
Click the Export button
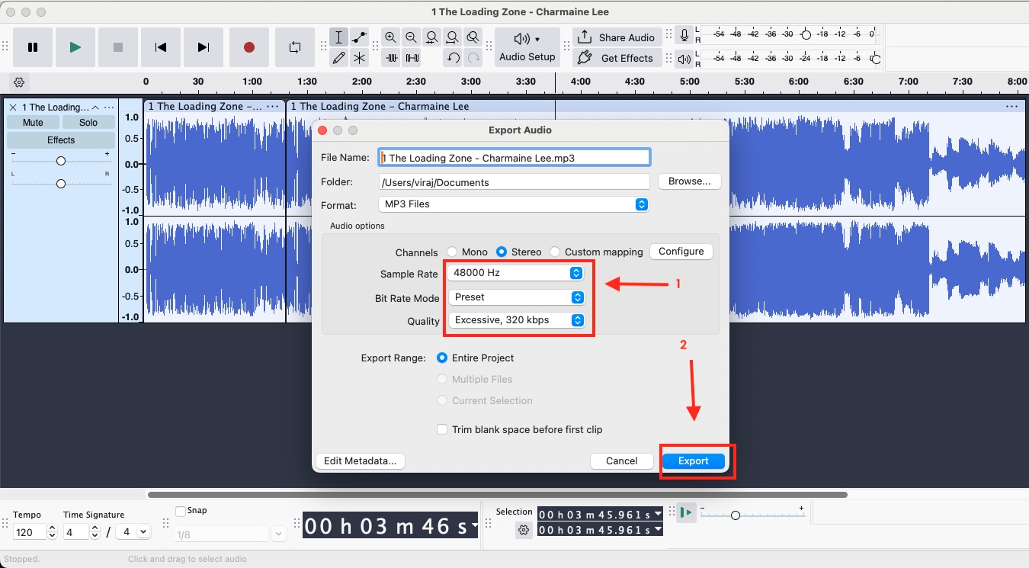tap(693, 460)
